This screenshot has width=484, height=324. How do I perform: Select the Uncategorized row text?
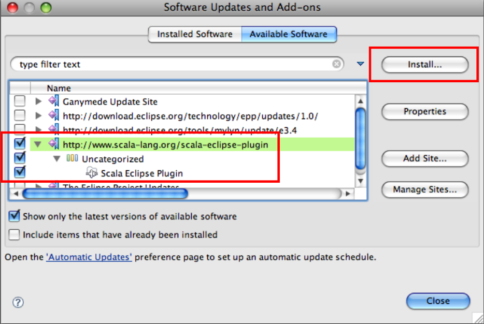(x=112, y=159)
